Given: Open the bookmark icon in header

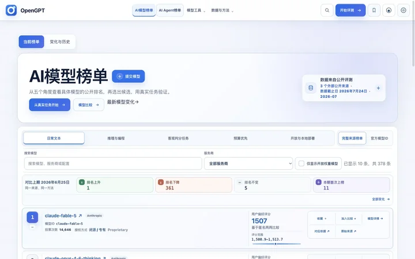Looking at the screenshot, I should click(x=374, y=10).
